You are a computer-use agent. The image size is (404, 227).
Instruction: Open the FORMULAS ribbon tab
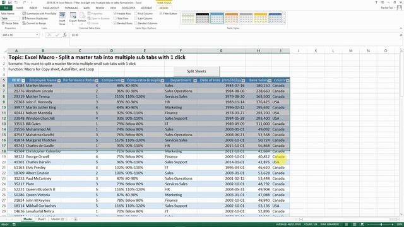[x=71, y=8]
